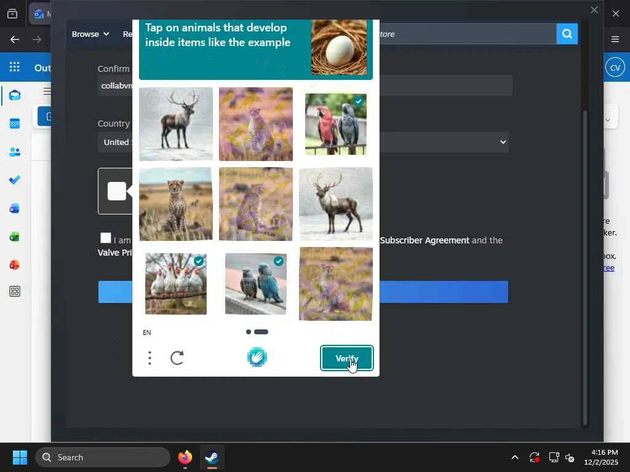Open the Windows Start menu

(20, 457)
